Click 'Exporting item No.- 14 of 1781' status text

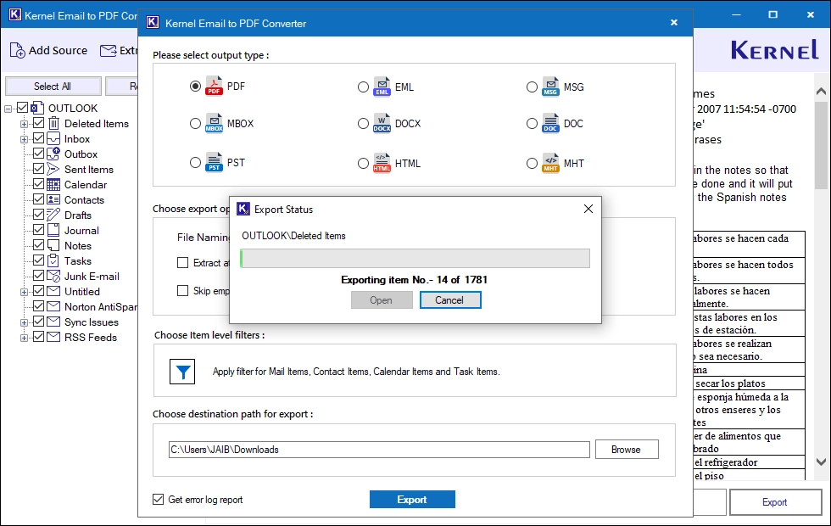[415, 279]
